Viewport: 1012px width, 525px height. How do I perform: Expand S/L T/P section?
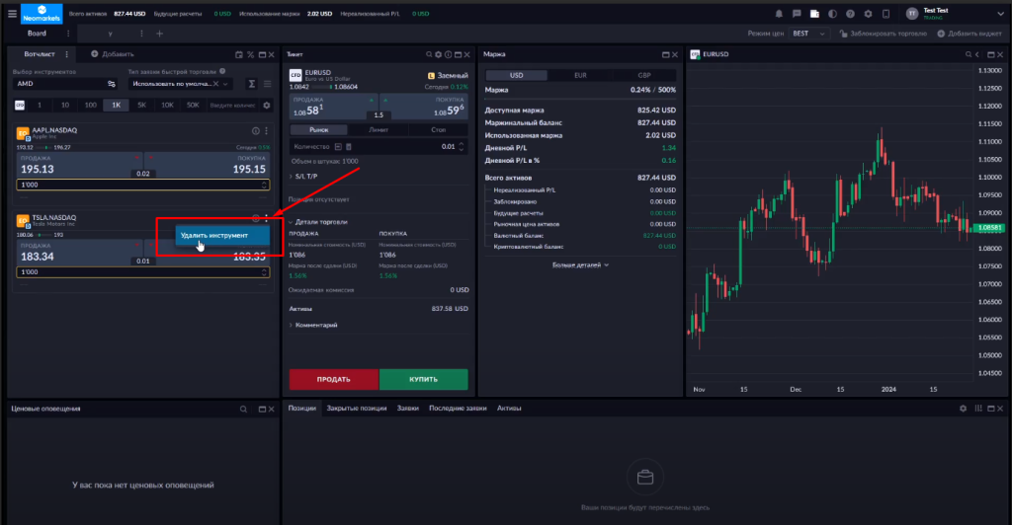[x=303, y=176]
